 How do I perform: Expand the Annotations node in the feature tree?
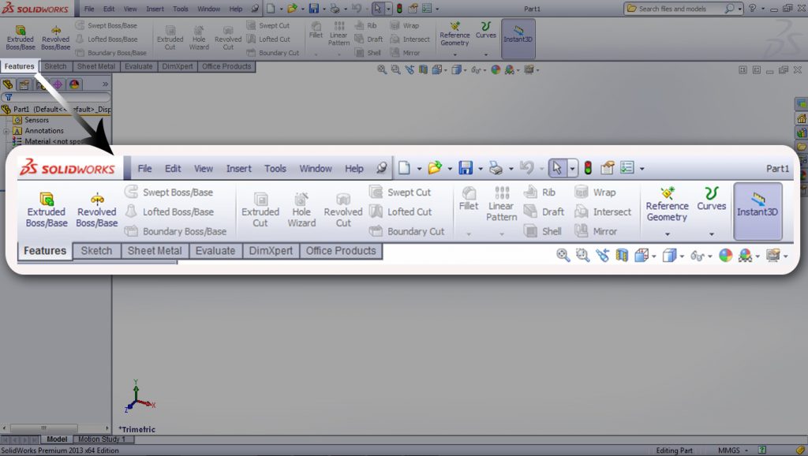point(6,131)
